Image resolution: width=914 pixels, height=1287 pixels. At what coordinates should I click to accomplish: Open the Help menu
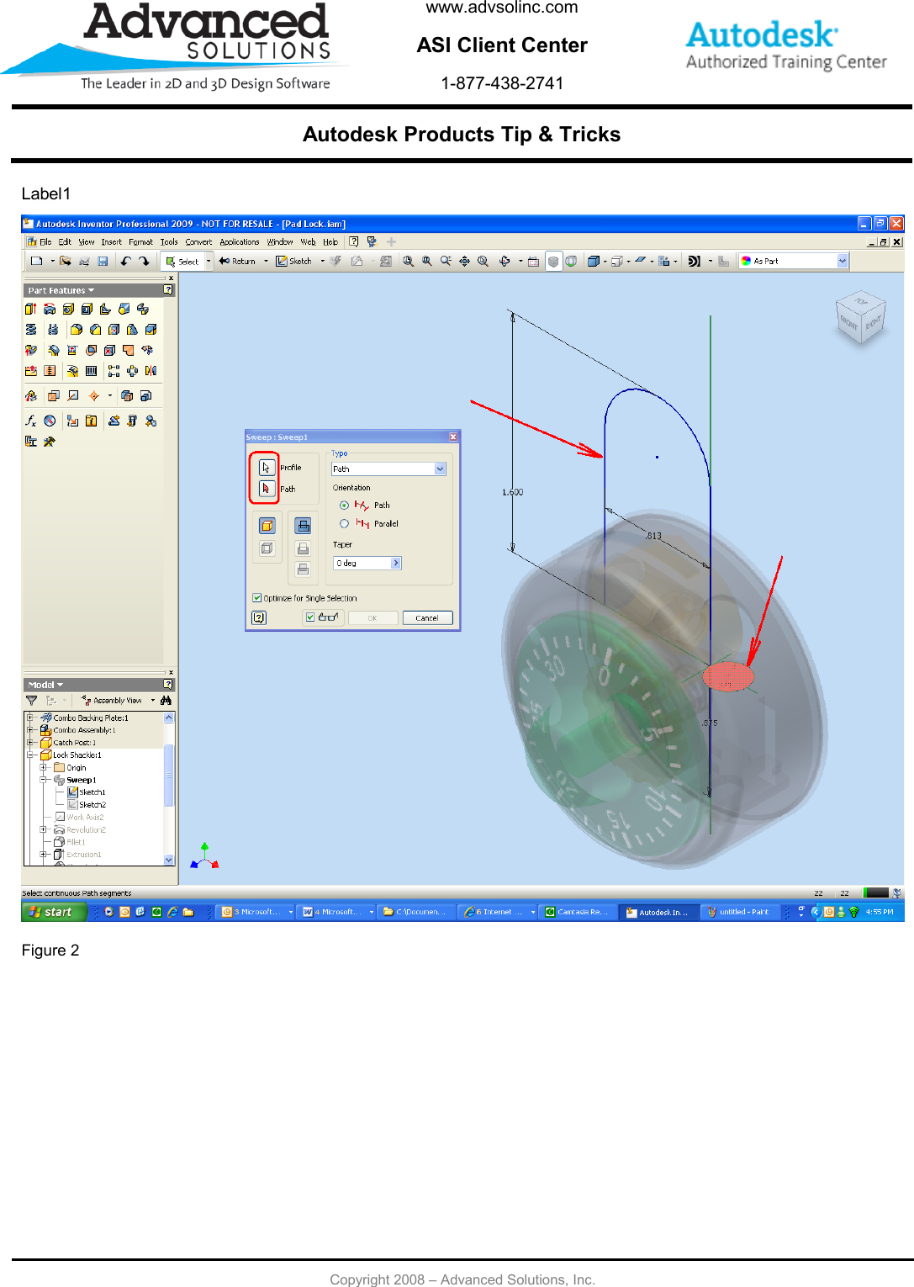[x=330, y=241]
